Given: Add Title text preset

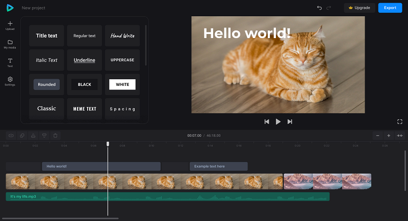Looking at the screenshot, I should click(x=46, y=36).
